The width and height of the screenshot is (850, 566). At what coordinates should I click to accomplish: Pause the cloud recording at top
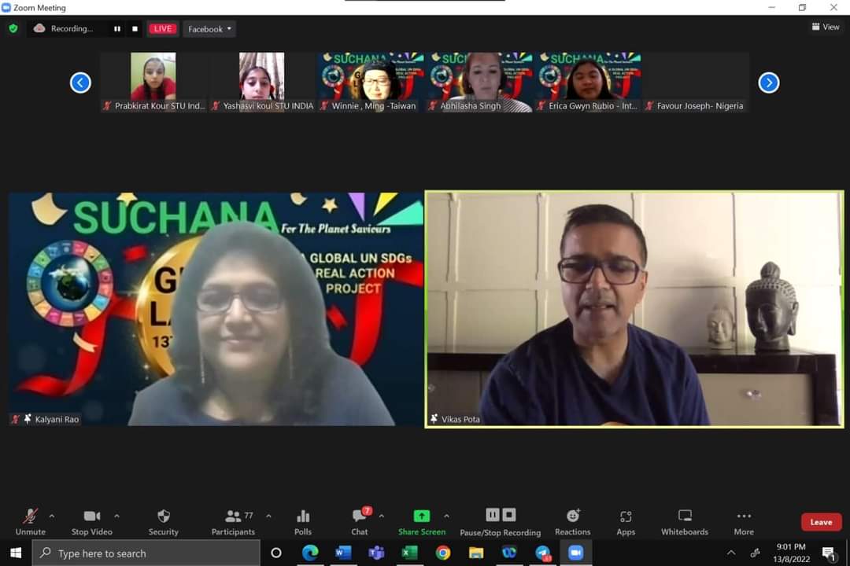tap(117, 29)
